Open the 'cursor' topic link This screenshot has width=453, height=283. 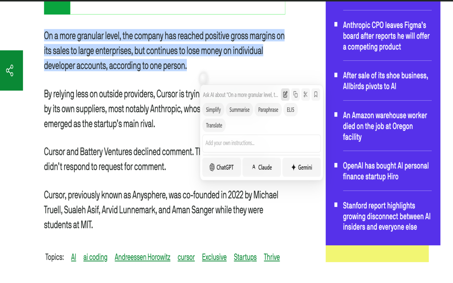coord(186,257)
